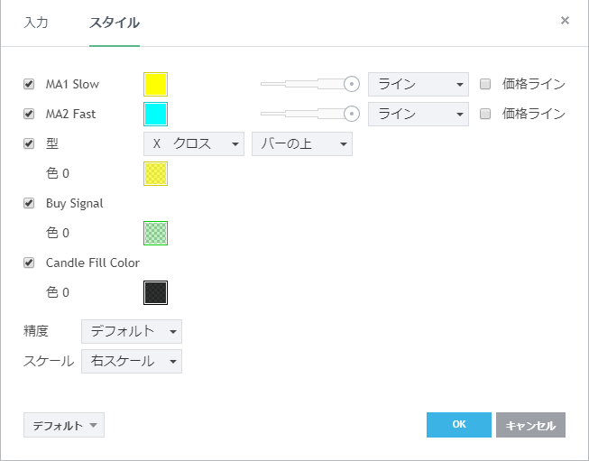Close the style settings dialog
The image size is (589, 461).
pos(565,20)
